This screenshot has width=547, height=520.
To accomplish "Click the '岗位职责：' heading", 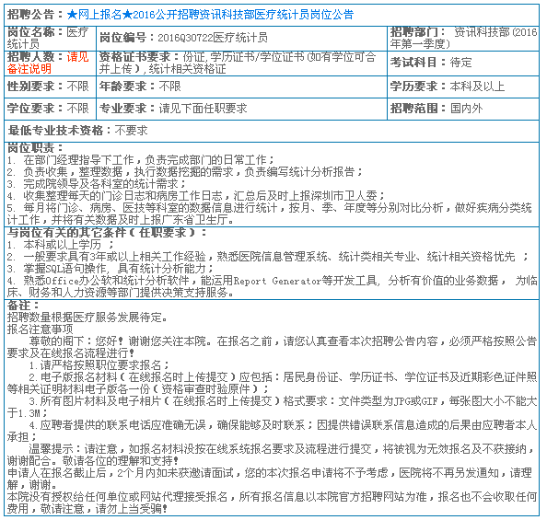I will tap(35, 148).
